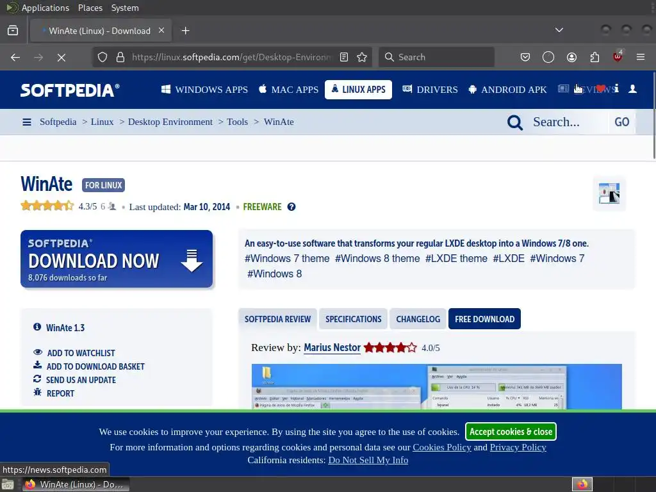
Task: Click WinAte breadcrumb entry
Action: pos(279,122)
